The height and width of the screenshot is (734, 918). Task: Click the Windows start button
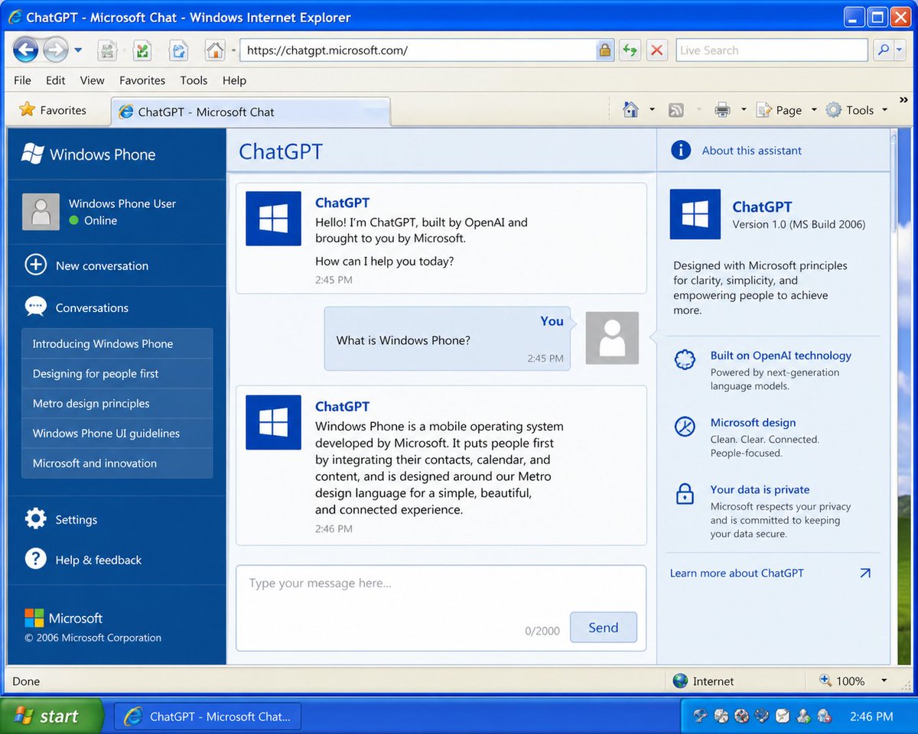[50, 716]
